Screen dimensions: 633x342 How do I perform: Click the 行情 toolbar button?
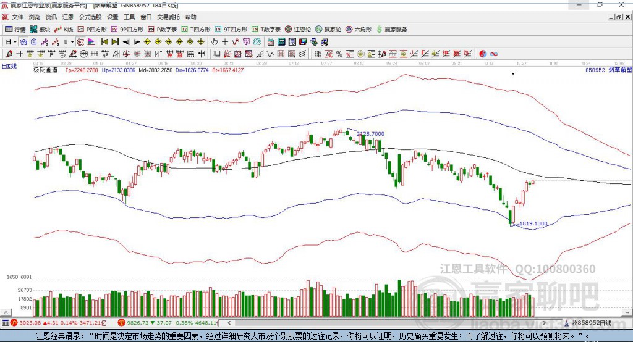click(15, 30)
